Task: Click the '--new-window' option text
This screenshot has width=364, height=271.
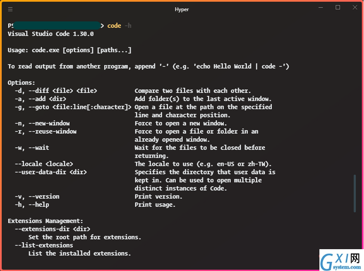Action: 49,123
